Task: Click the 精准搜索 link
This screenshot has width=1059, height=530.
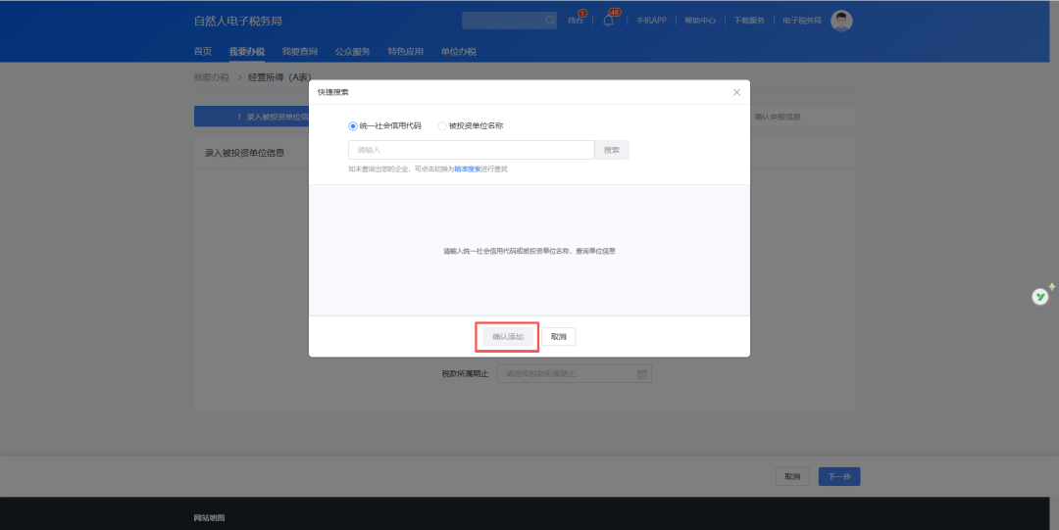Action: point(467,169)
